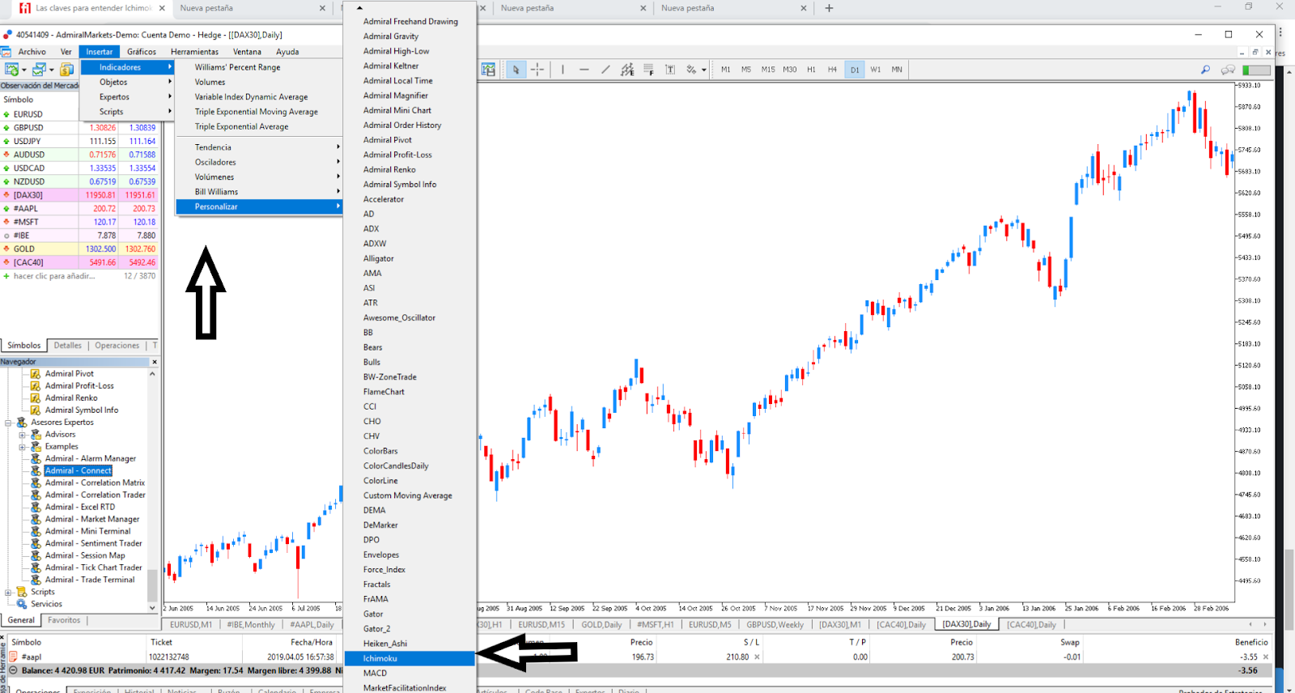Close the #aapl position with x button
Screen dimensions: 1295x693
[1266, 657]
